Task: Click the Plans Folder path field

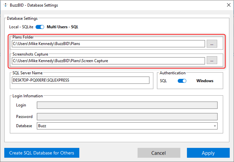Action: click(108, 44)
